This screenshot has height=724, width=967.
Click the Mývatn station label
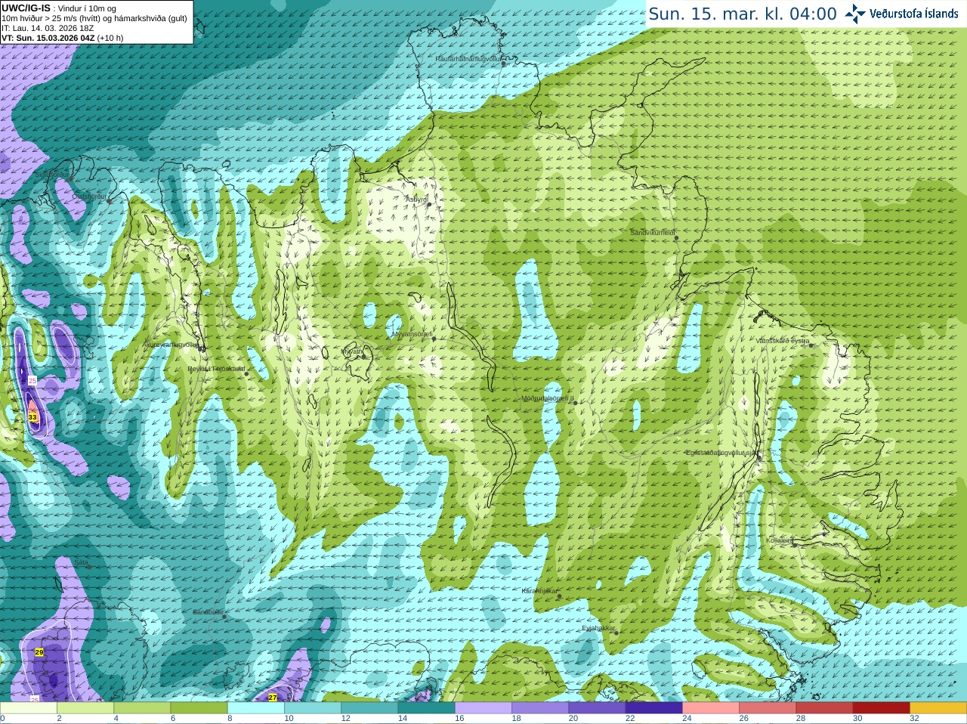point(352,351)
